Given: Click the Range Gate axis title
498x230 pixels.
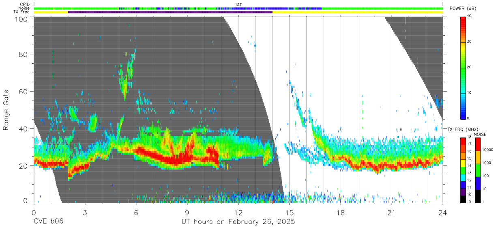Looking at the screenshot, I should (x=6, y=110).
